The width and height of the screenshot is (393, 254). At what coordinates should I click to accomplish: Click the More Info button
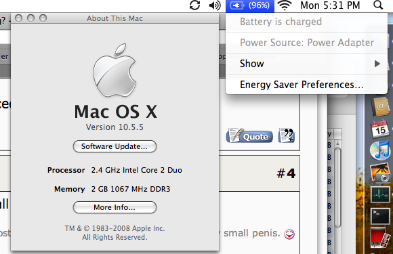[x=115, y=207]
